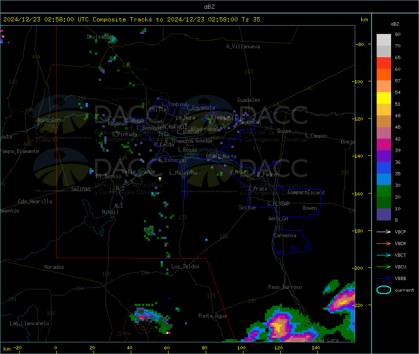The width and height of the screenshot is (419, 354).
Task: Click the 'Lag.Llancanelo' map label
Action: pyautogui.click(x=30, y=323)
